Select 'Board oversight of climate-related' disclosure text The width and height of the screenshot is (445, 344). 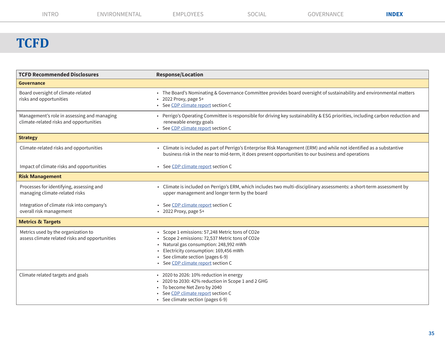pos(55,93)
